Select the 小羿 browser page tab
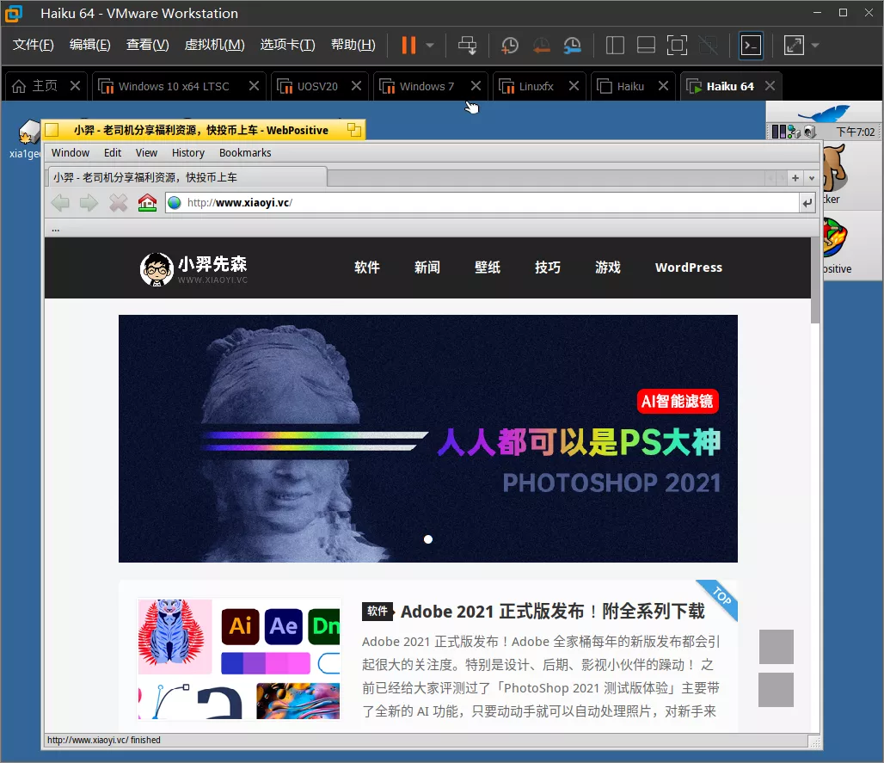The image size is (884, 763). click(186, 177)
